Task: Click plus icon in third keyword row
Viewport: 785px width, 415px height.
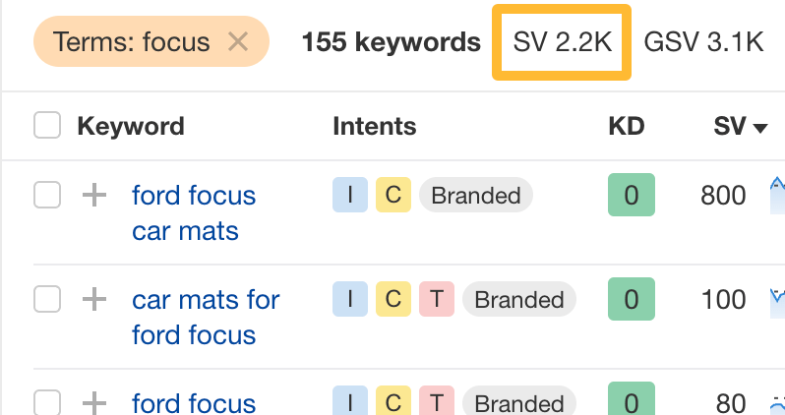Action: coord(93,402)
